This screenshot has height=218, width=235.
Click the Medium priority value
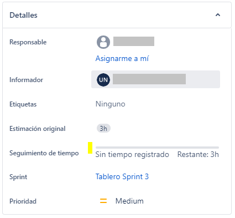(x=129, y=201)
